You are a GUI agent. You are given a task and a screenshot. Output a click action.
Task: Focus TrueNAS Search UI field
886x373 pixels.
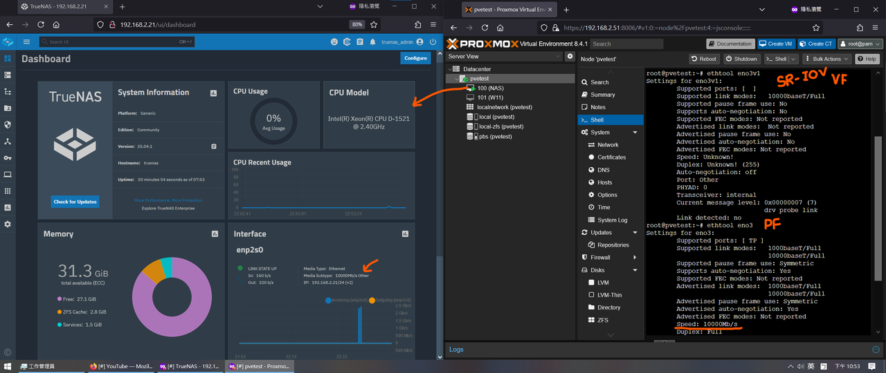click(117, 41)
